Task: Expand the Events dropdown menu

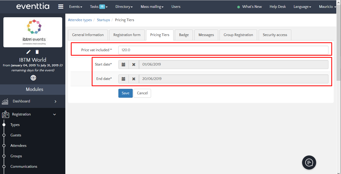Action: point(76,7)
